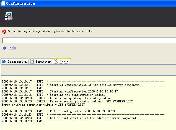Click the Parameter tab's icon
Viewport: 176px width, 130px height.
click(x=32, y=62)
